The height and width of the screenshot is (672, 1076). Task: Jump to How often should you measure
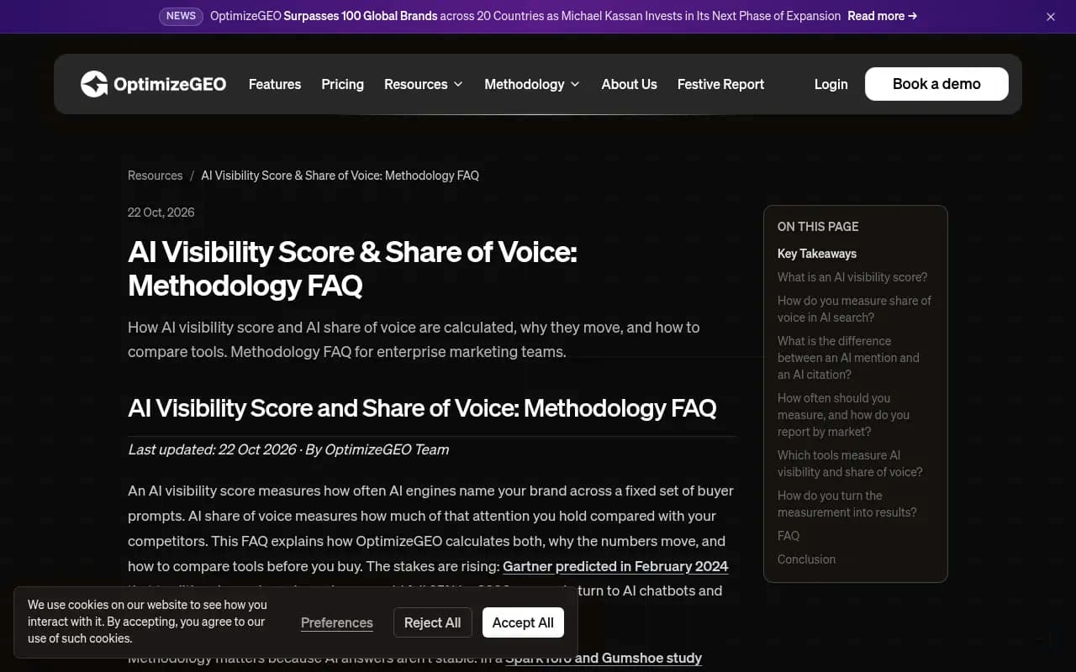843,415
